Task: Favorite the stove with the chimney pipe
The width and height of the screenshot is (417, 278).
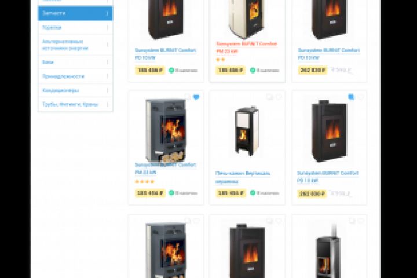Action: pos(360,221)
